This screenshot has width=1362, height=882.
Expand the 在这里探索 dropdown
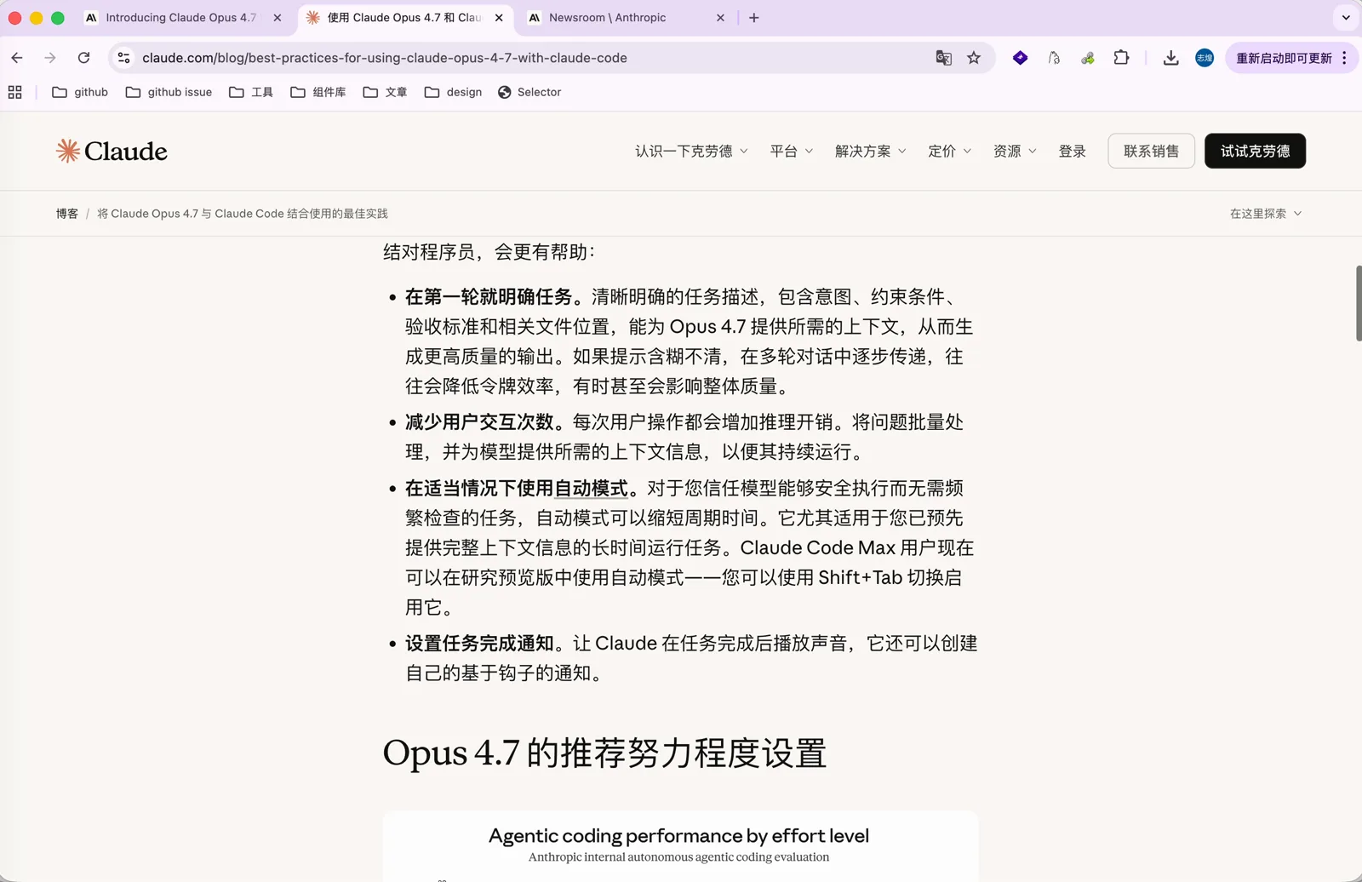point(1266,214)
